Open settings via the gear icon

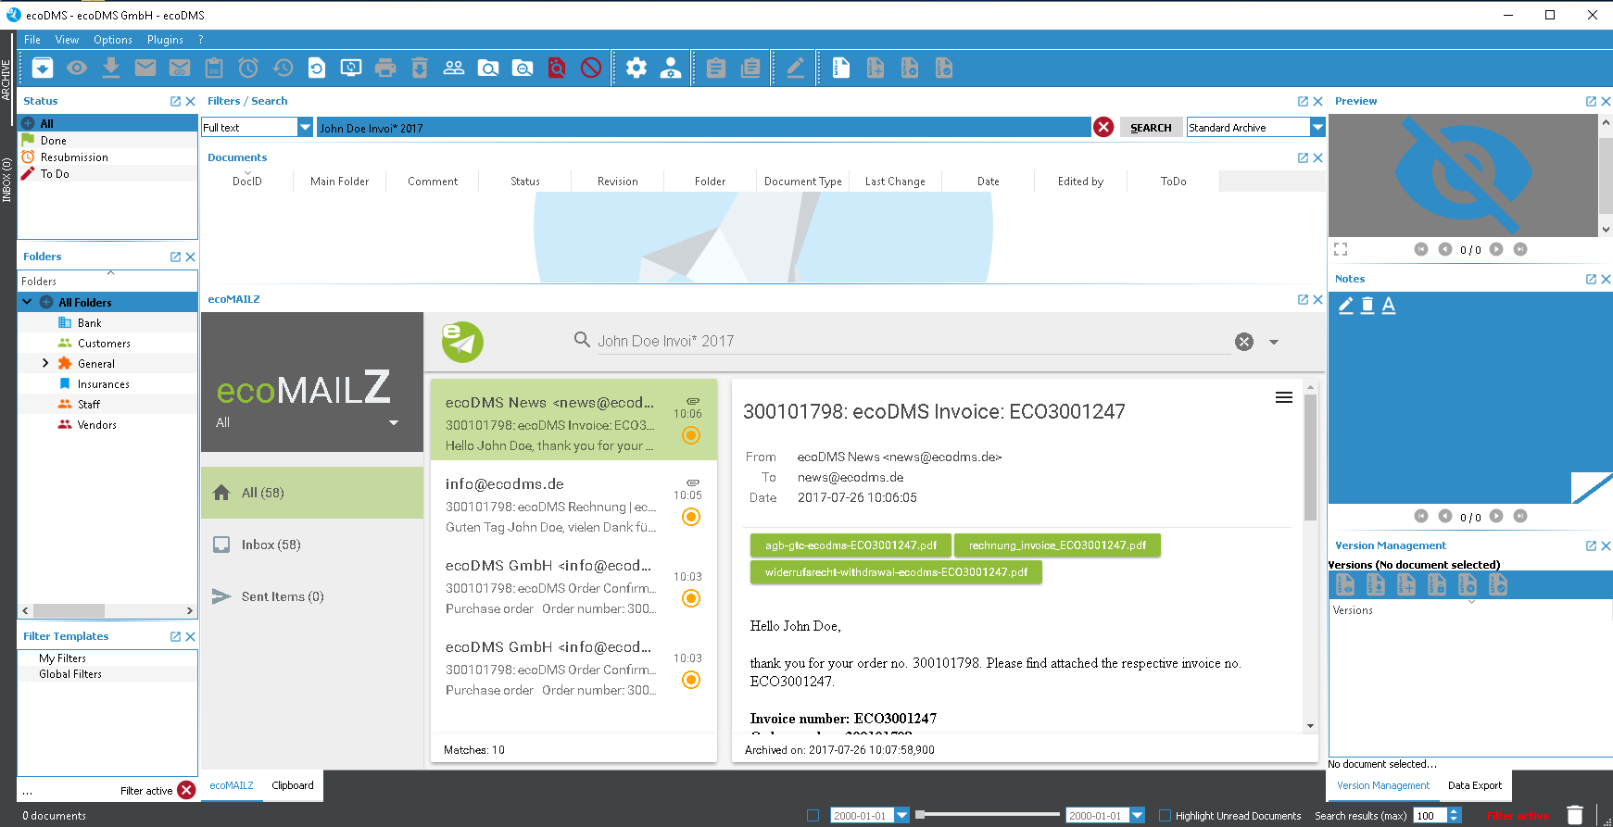point(636,68)
